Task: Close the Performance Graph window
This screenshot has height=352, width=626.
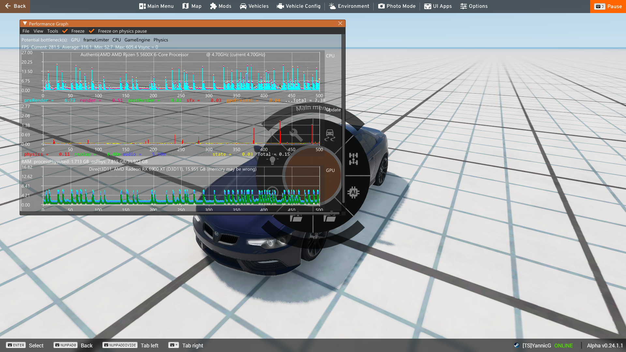Action: point(340,23)
